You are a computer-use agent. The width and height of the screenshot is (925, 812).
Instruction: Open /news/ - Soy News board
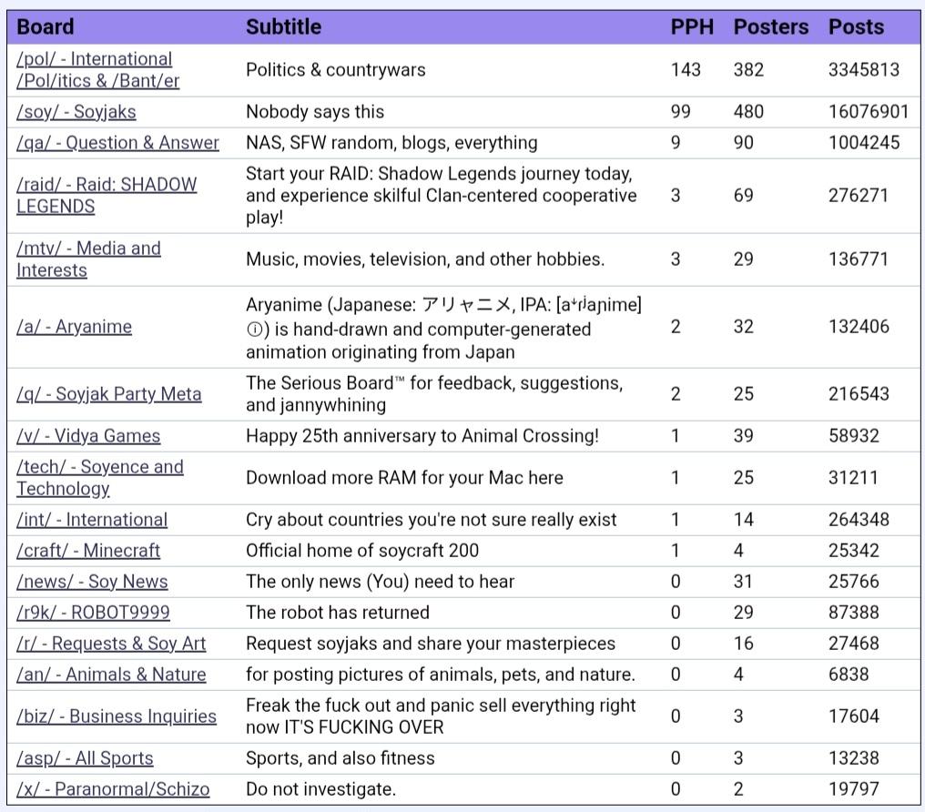pyautogui.click(x=92, y=581)
